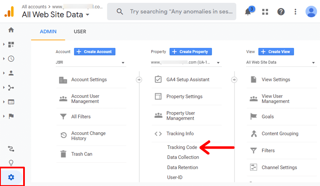
Task: Click the Trash Can icon
Action: (x=64, y=154)
